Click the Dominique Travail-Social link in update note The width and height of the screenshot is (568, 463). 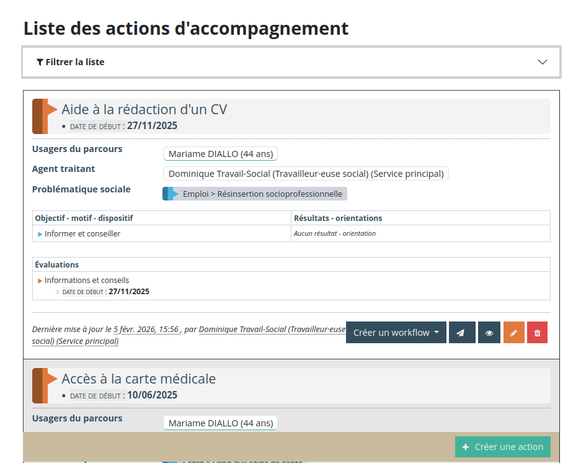coord(272,330)
